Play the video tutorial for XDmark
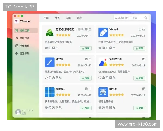The height and width of the screenshot is (131, 163). coord(107,48)
